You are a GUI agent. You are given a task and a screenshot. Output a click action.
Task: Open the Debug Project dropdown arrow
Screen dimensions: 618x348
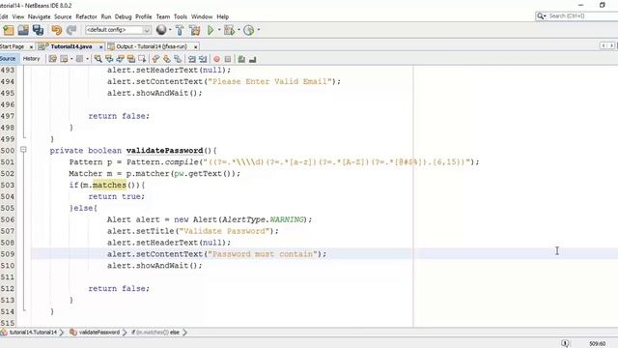(x=239, y=30)
